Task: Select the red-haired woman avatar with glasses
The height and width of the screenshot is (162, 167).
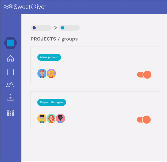Action: (x=51, y=118)
